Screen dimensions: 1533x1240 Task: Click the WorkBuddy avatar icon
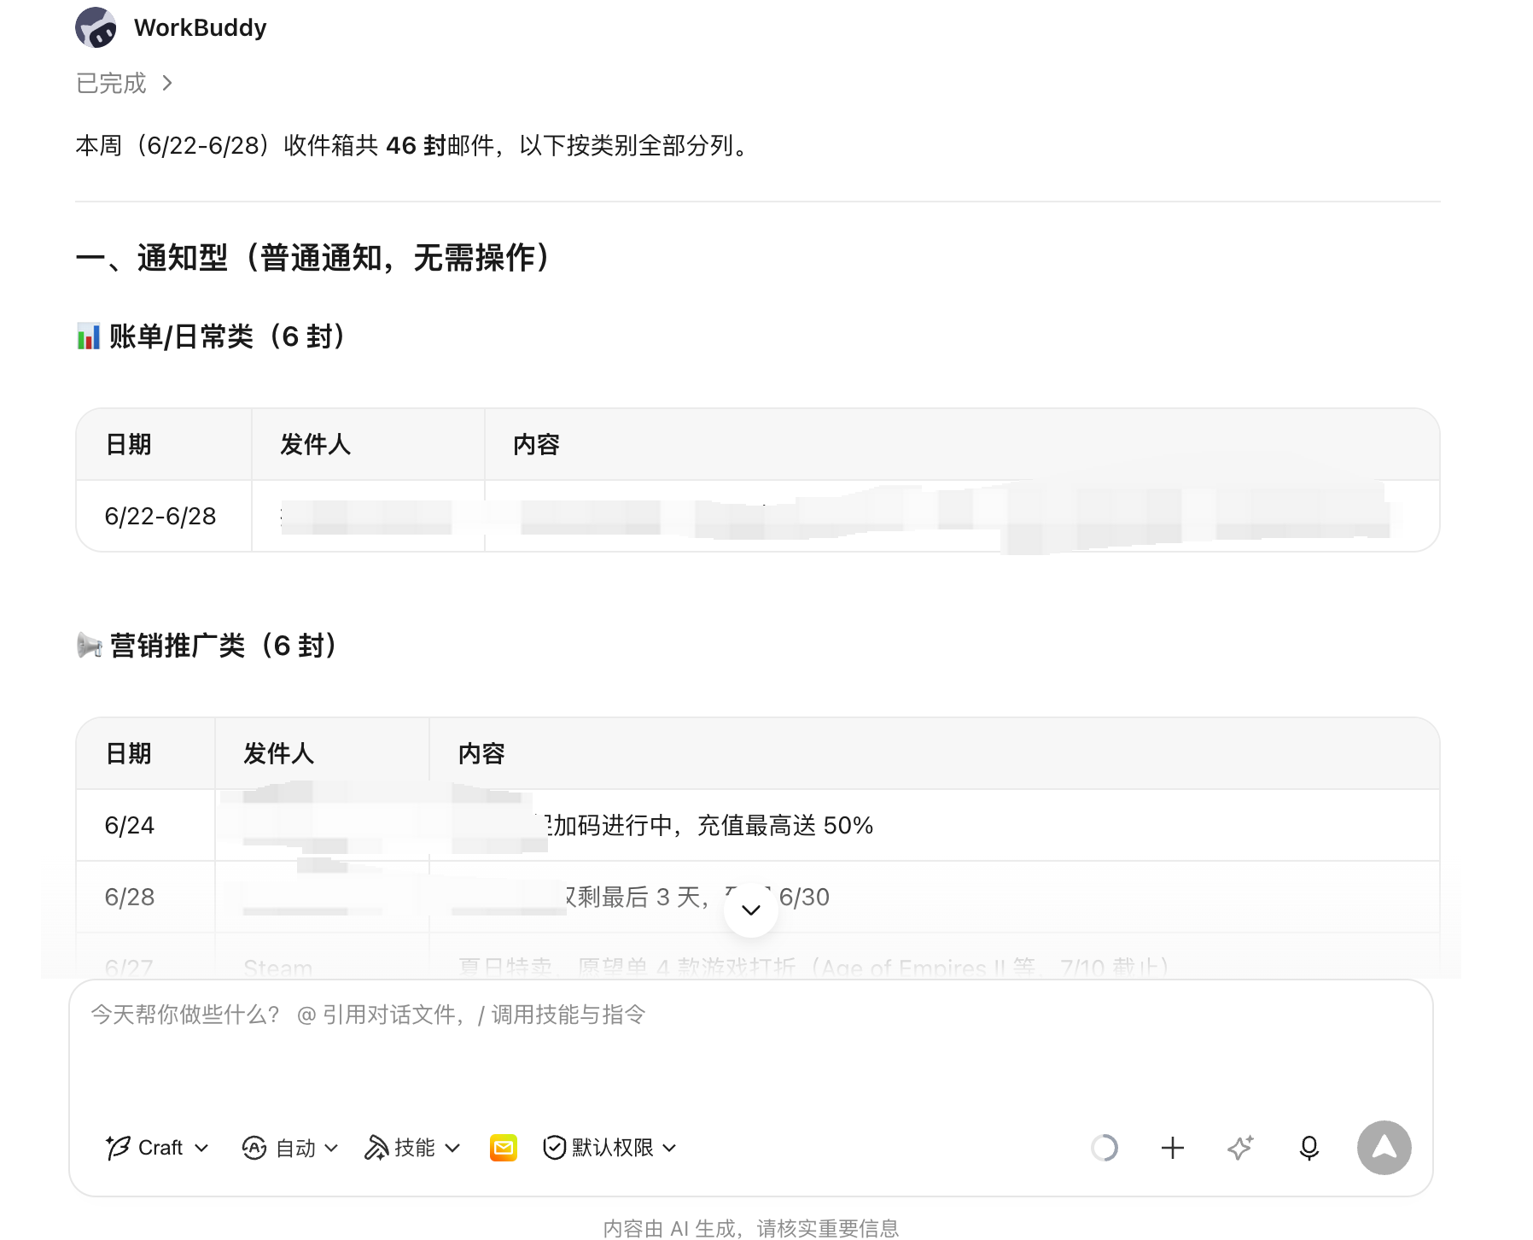pyautogui.click(x=96, y=27)
